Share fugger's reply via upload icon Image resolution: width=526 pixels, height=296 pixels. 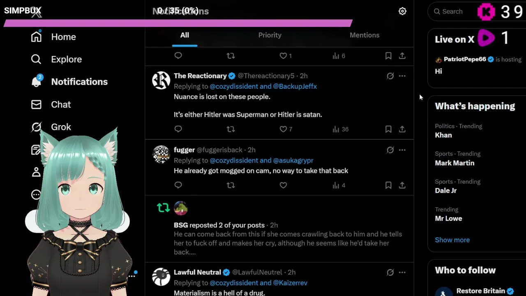(x=402, y=185)
